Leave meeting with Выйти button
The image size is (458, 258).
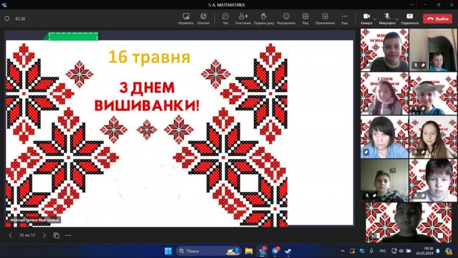(437, 19)
